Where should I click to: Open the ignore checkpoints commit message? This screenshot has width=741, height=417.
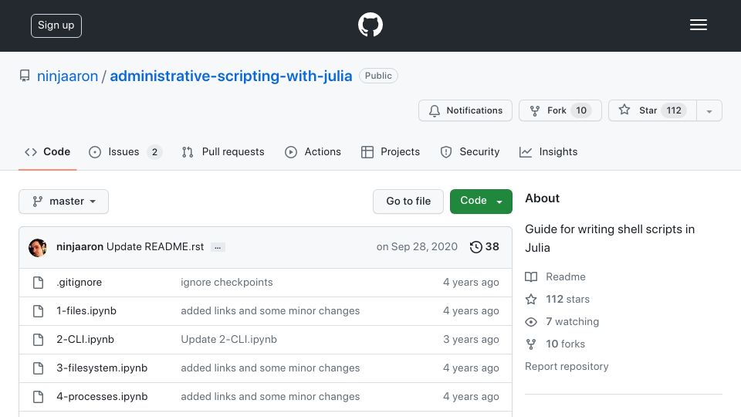point(227,283)
